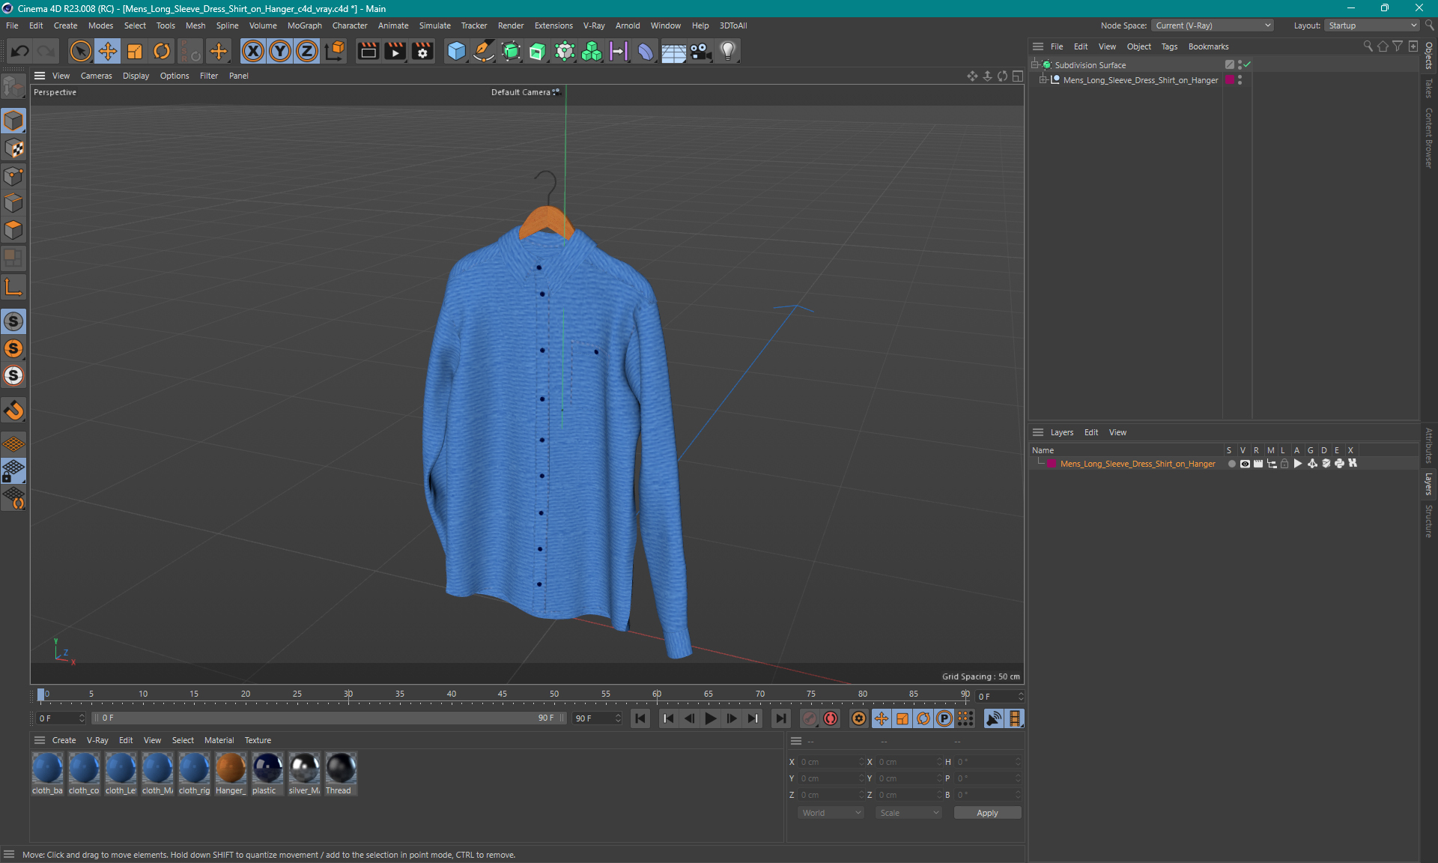Enable the Axis mode tool
The height and width of the screenshot is (863, 1438).
pyautogui.click(x=13, y=287)
